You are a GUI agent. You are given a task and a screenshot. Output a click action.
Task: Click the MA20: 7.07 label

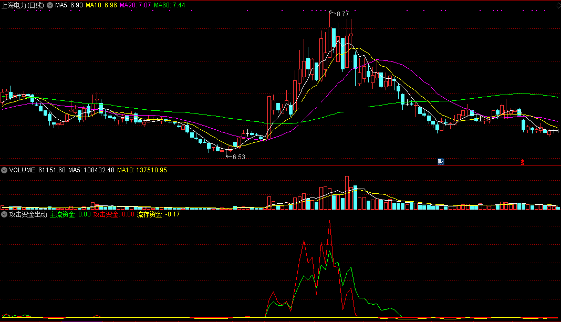135,5
